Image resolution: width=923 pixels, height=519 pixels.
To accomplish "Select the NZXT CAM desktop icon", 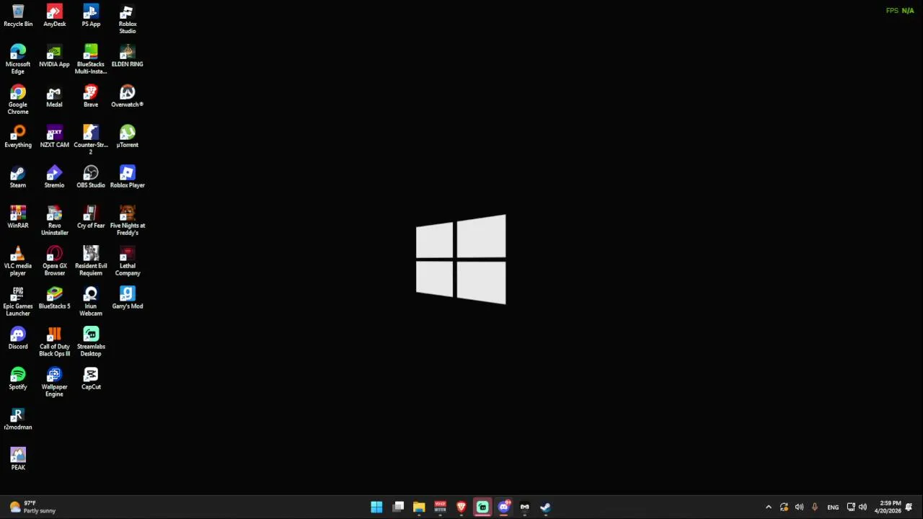I will tap(54, 137).
